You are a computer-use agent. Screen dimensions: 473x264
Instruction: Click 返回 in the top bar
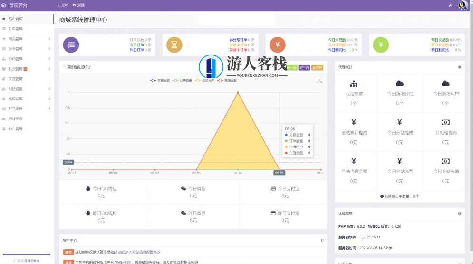[78, 5]
